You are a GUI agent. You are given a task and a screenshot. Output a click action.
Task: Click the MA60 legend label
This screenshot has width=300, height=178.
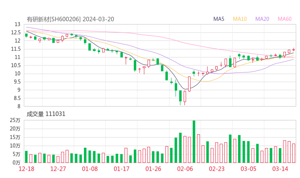pos(285,19)
